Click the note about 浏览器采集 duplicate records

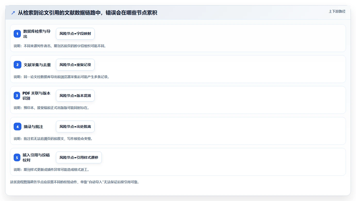61,77
